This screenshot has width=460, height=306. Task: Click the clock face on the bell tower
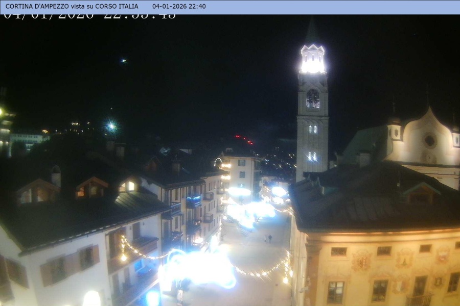pyautogui.click(x=313, y=98)
